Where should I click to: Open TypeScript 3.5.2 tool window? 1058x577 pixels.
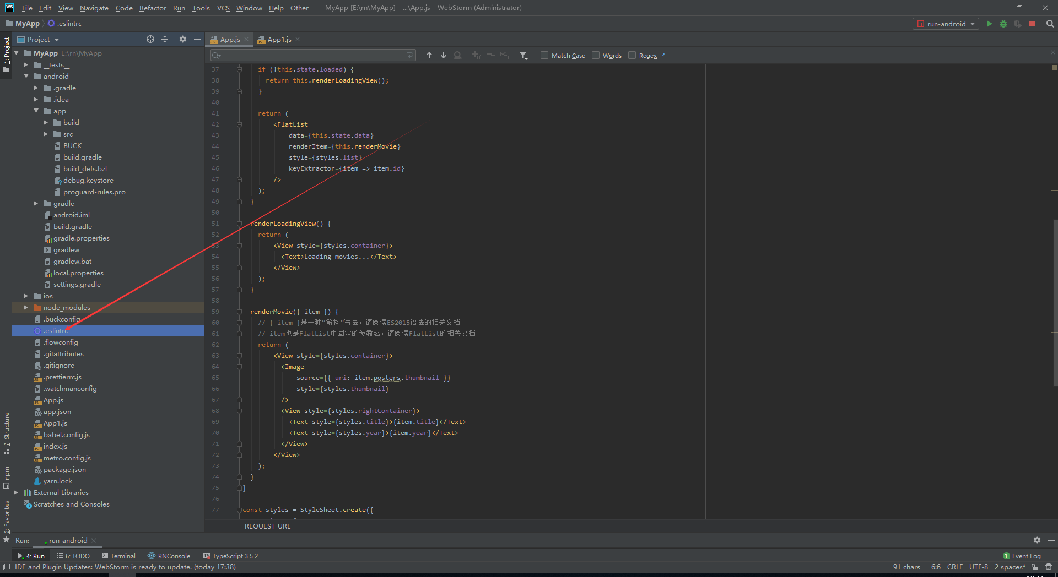coord(231,556)
